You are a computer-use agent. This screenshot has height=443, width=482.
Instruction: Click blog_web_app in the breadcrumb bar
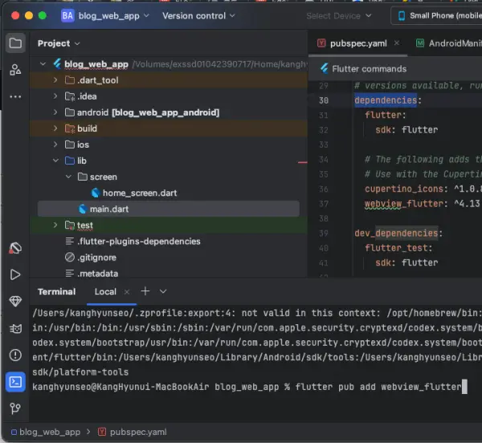(x=50, y=432)
